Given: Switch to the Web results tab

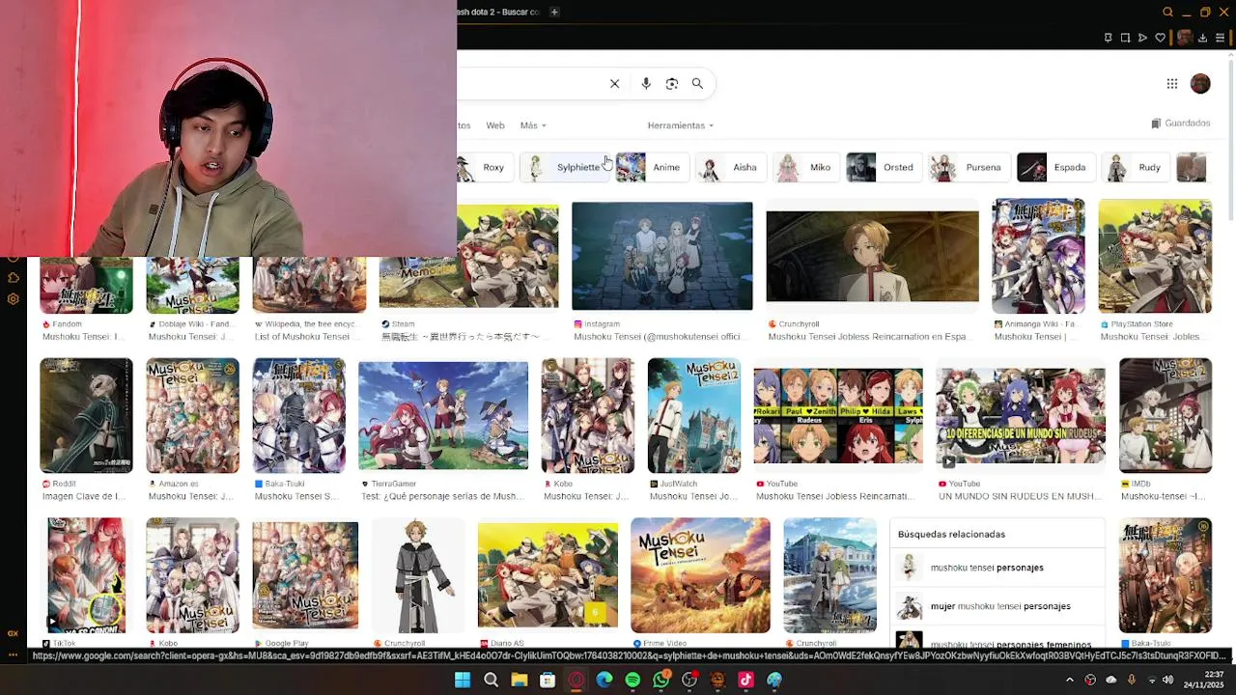Looking at the screenshot, I should click(495, 125).
